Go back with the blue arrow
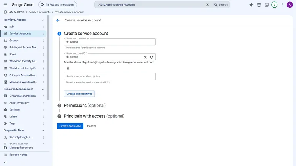This screenshot has width=296, height=166. [58, 20]
